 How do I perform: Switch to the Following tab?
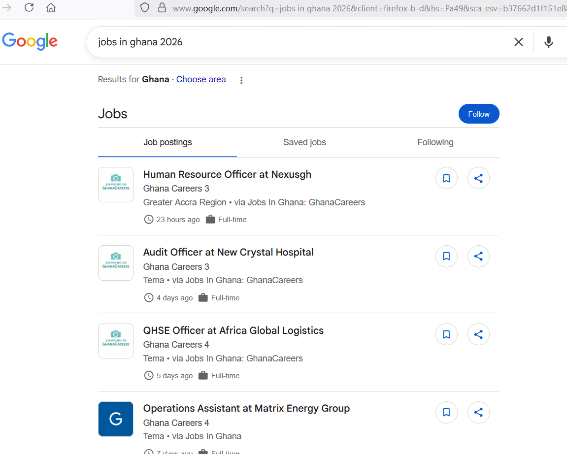coord(435,142)
